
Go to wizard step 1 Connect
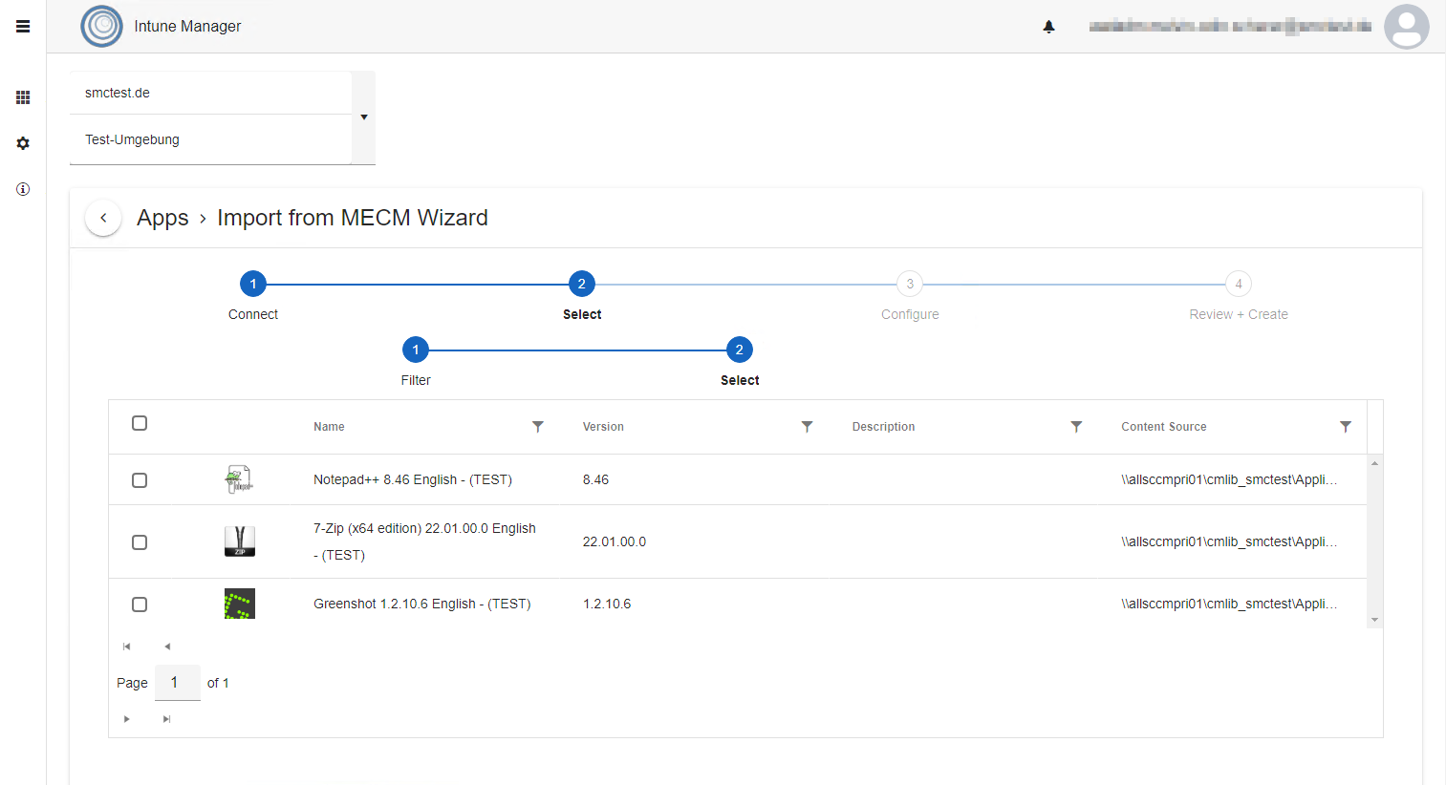coord(253,284)
